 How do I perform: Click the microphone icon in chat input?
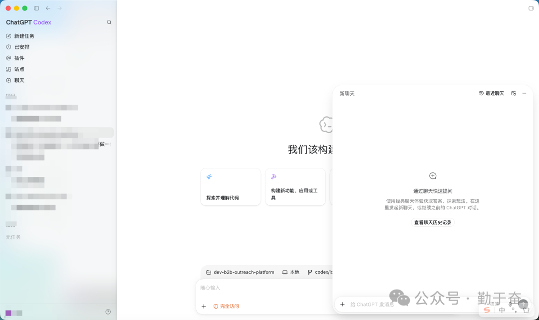point(511,304)
